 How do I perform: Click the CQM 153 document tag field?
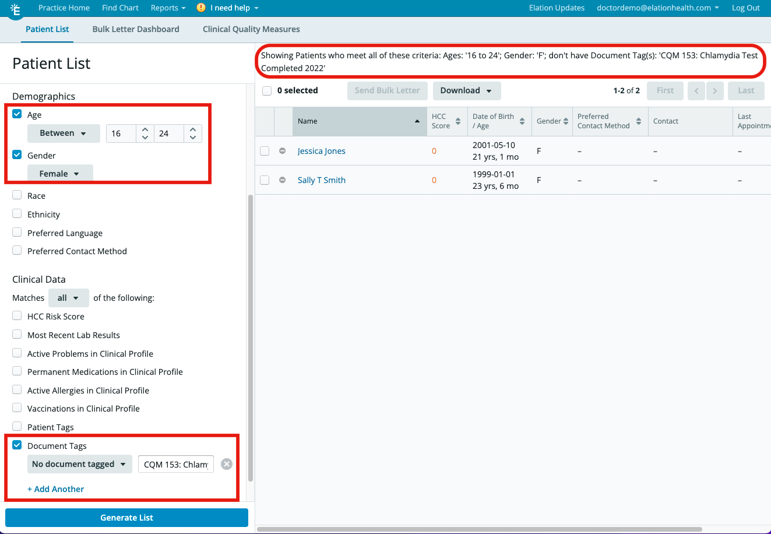point(176,464)
